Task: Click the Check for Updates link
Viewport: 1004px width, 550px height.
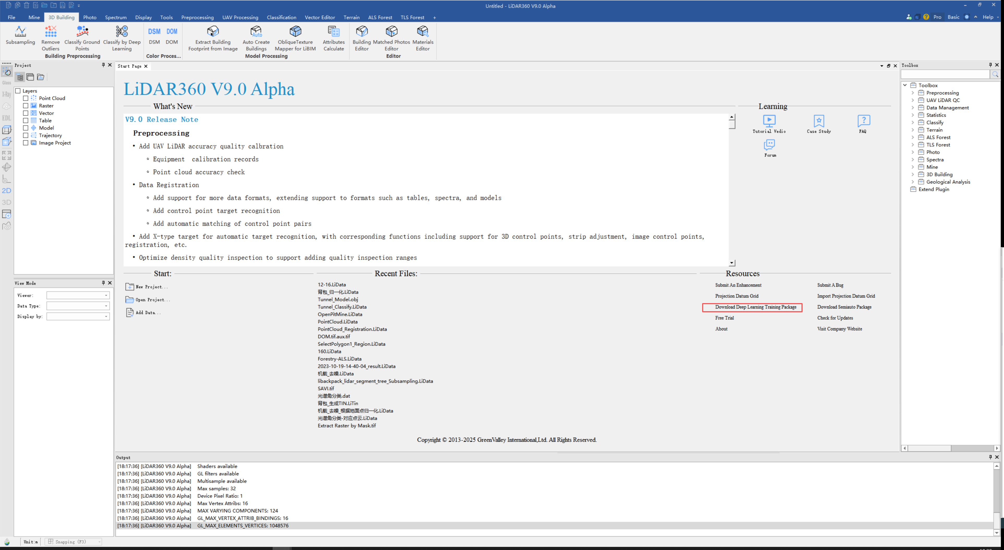Action: point(835,318)
